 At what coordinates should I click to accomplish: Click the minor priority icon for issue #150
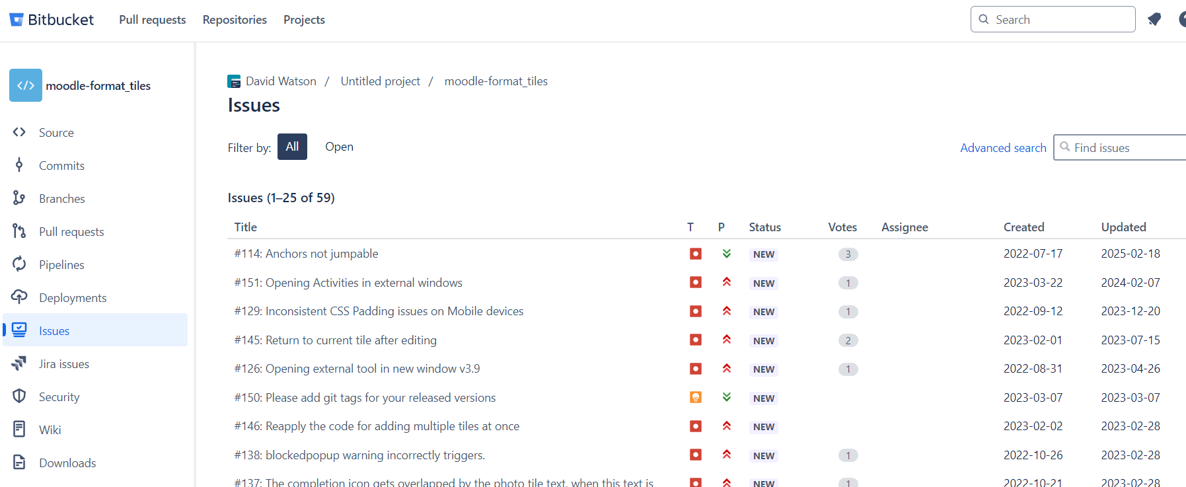click(x=727, y=397)
